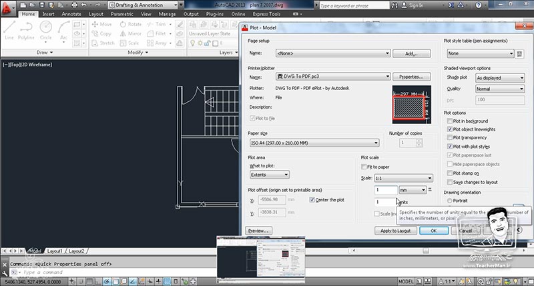Open the Page setup Name dropdown
Screen dimensions: 534x286
[x=332, y=53]
